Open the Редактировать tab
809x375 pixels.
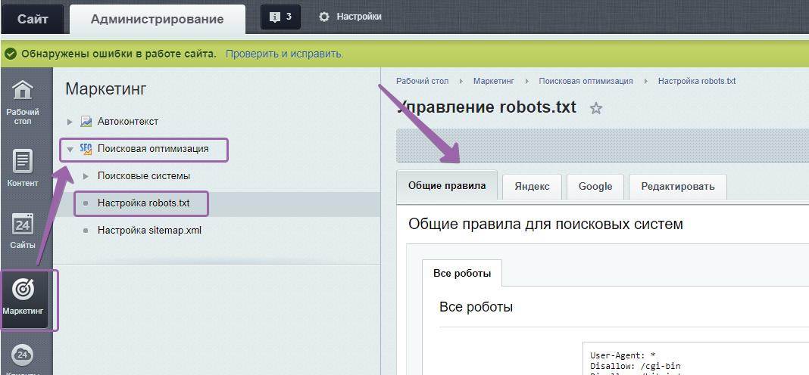tap(678, 187)
